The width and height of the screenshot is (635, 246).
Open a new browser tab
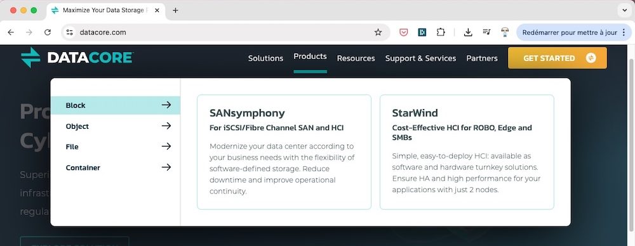(x=175, y=11)
